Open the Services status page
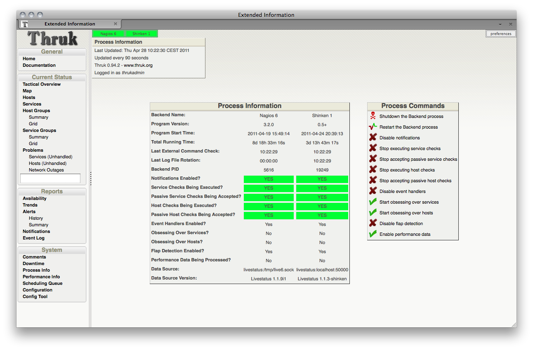Image resolution: width=533 pixels, height=350 pixels. click(32, 104)
